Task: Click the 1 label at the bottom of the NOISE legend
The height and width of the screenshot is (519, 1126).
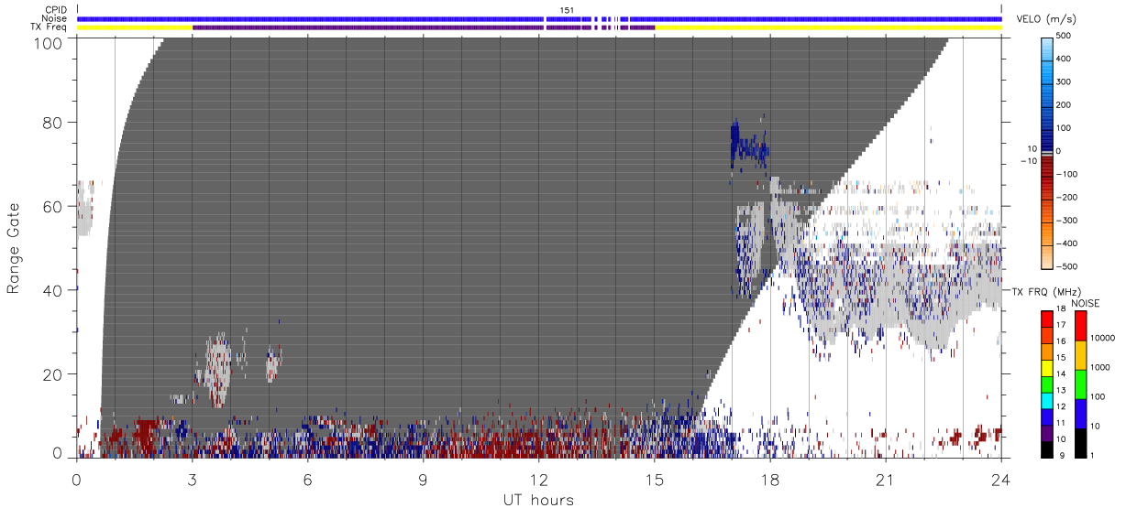Action: (1094, 455)
